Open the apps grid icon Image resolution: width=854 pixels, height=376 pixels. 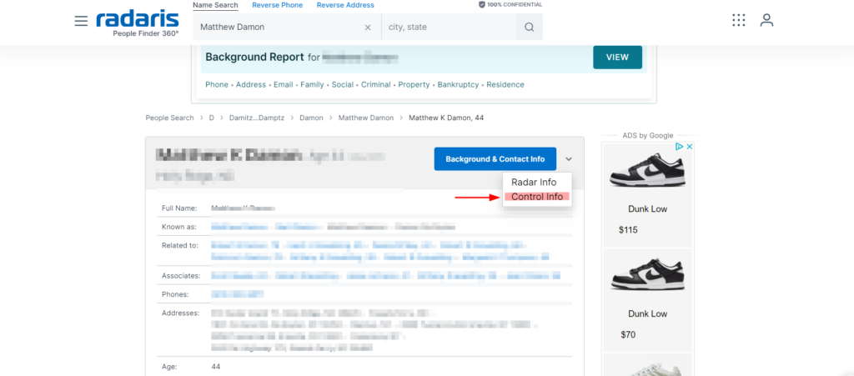739,21
